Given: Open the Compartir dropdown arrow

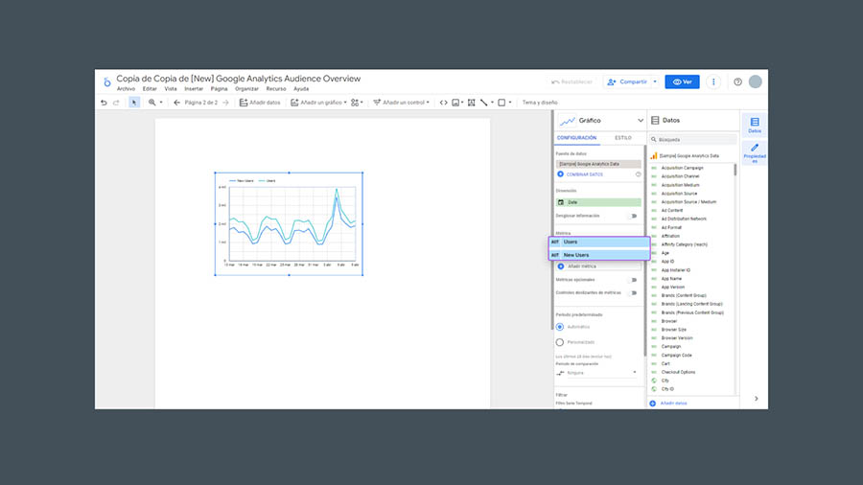Looking at the screenshot, I should (x=655, y=81).
